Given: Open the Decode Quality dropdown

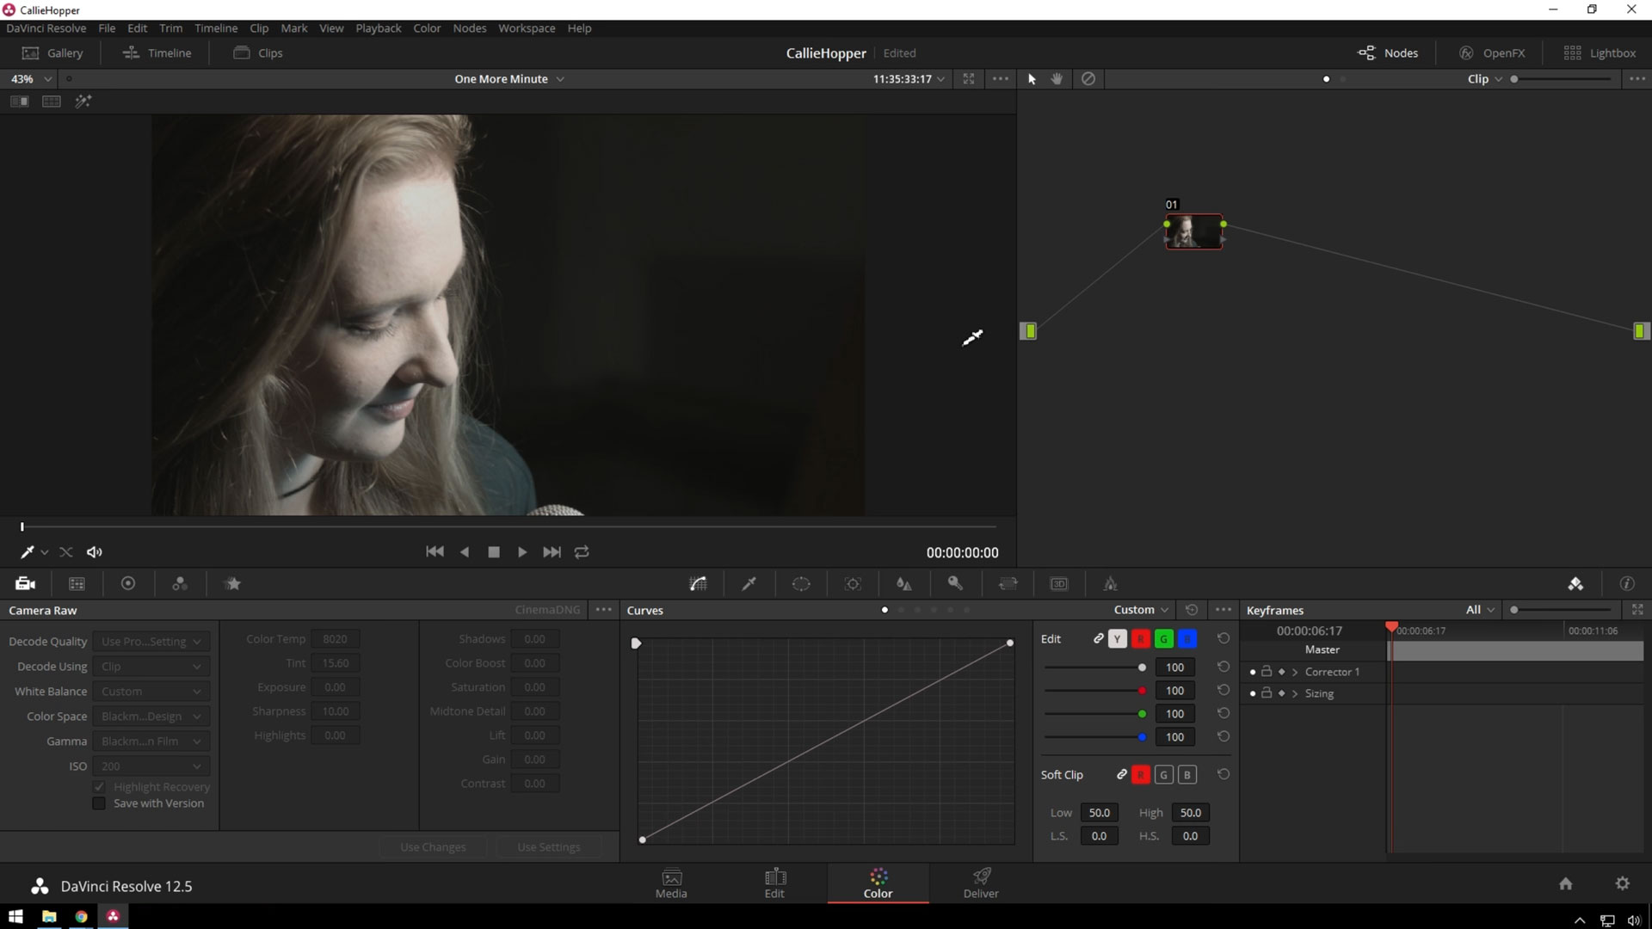Looking at the screenshot, I should [x=151, y=642].
